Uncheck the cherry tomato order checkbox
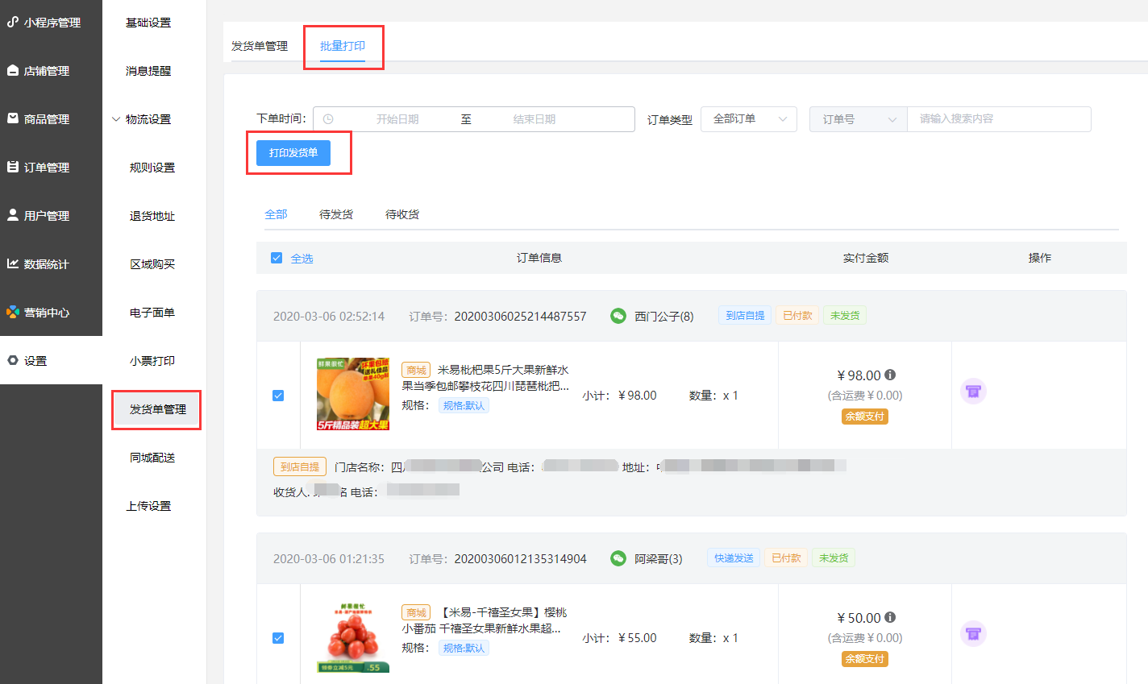The image size is (1148, 684). [x=278, y=638]
